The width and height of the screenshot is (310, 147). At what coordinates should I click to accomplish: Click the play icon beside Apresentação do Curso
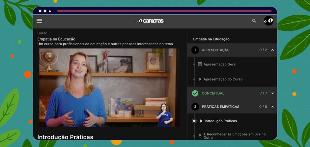200,79
